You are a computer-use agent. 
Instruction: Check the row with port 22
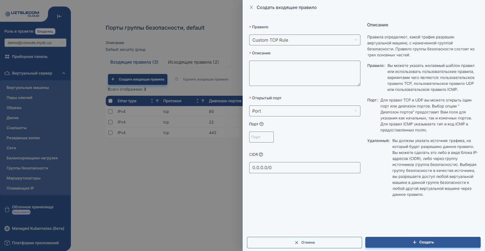click(x=110, y=122)
